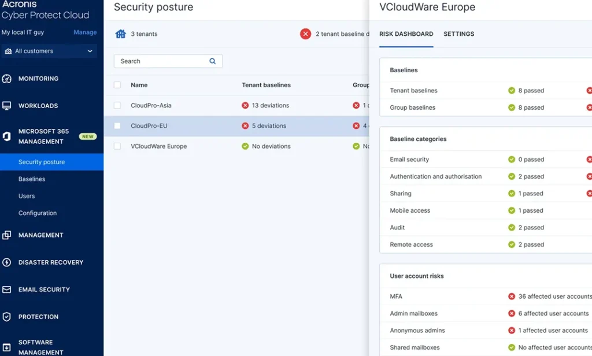Click inside the Search field
Image resolution: width=592 pixels, height=356 pixels.
coord(162,61)
